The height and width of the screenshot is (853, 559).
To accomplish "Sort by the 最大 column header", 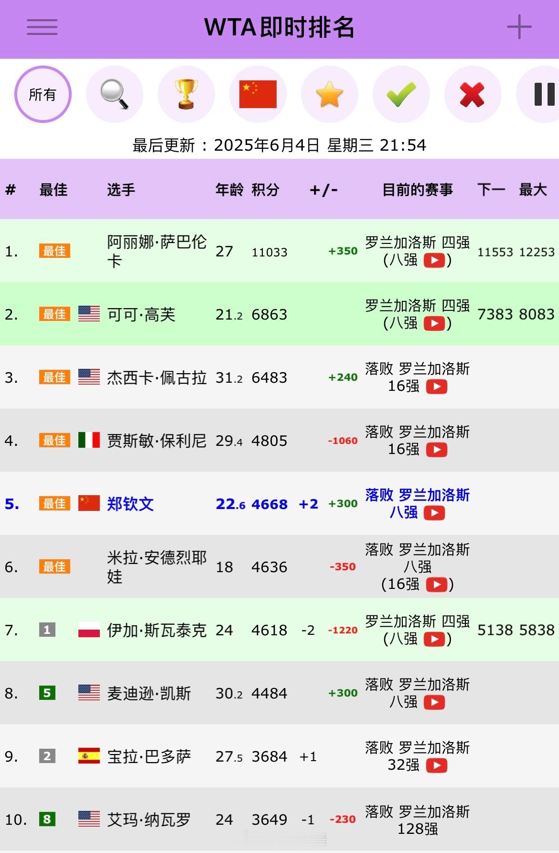I will point(533,190).
